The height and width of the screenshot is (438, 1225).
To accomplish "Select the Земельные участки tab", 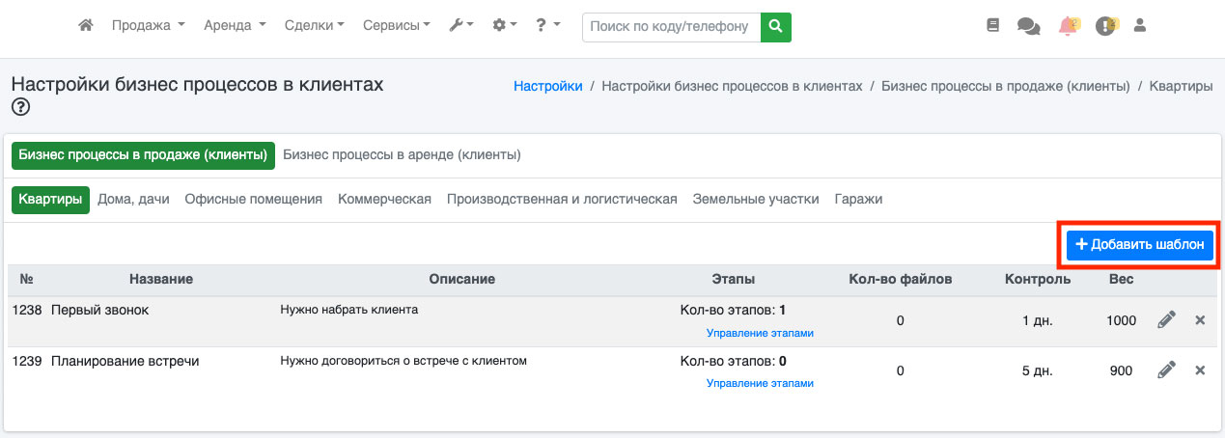I will click(x=755, y=200).
